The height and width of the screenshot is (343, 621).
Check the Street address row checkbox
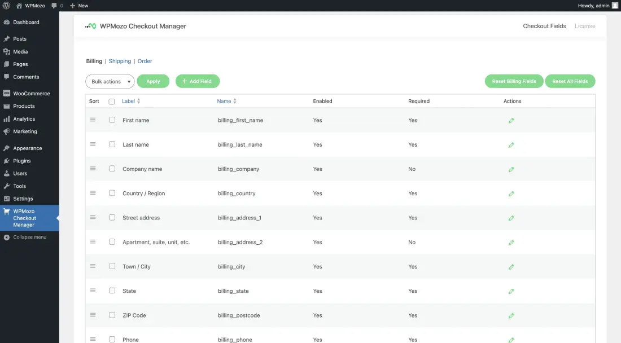coord(112,218)
